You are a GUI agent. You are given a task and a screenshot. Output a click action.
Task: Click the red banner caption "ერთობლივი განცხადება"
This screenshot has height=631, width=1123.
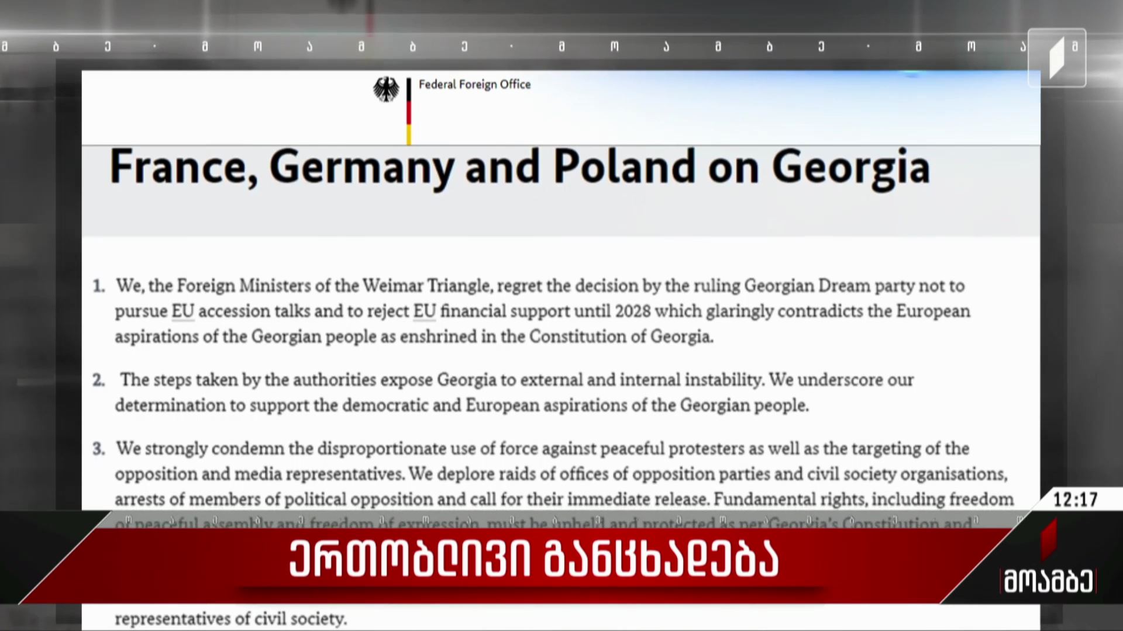pyautogui.click(x=533, y=560)
